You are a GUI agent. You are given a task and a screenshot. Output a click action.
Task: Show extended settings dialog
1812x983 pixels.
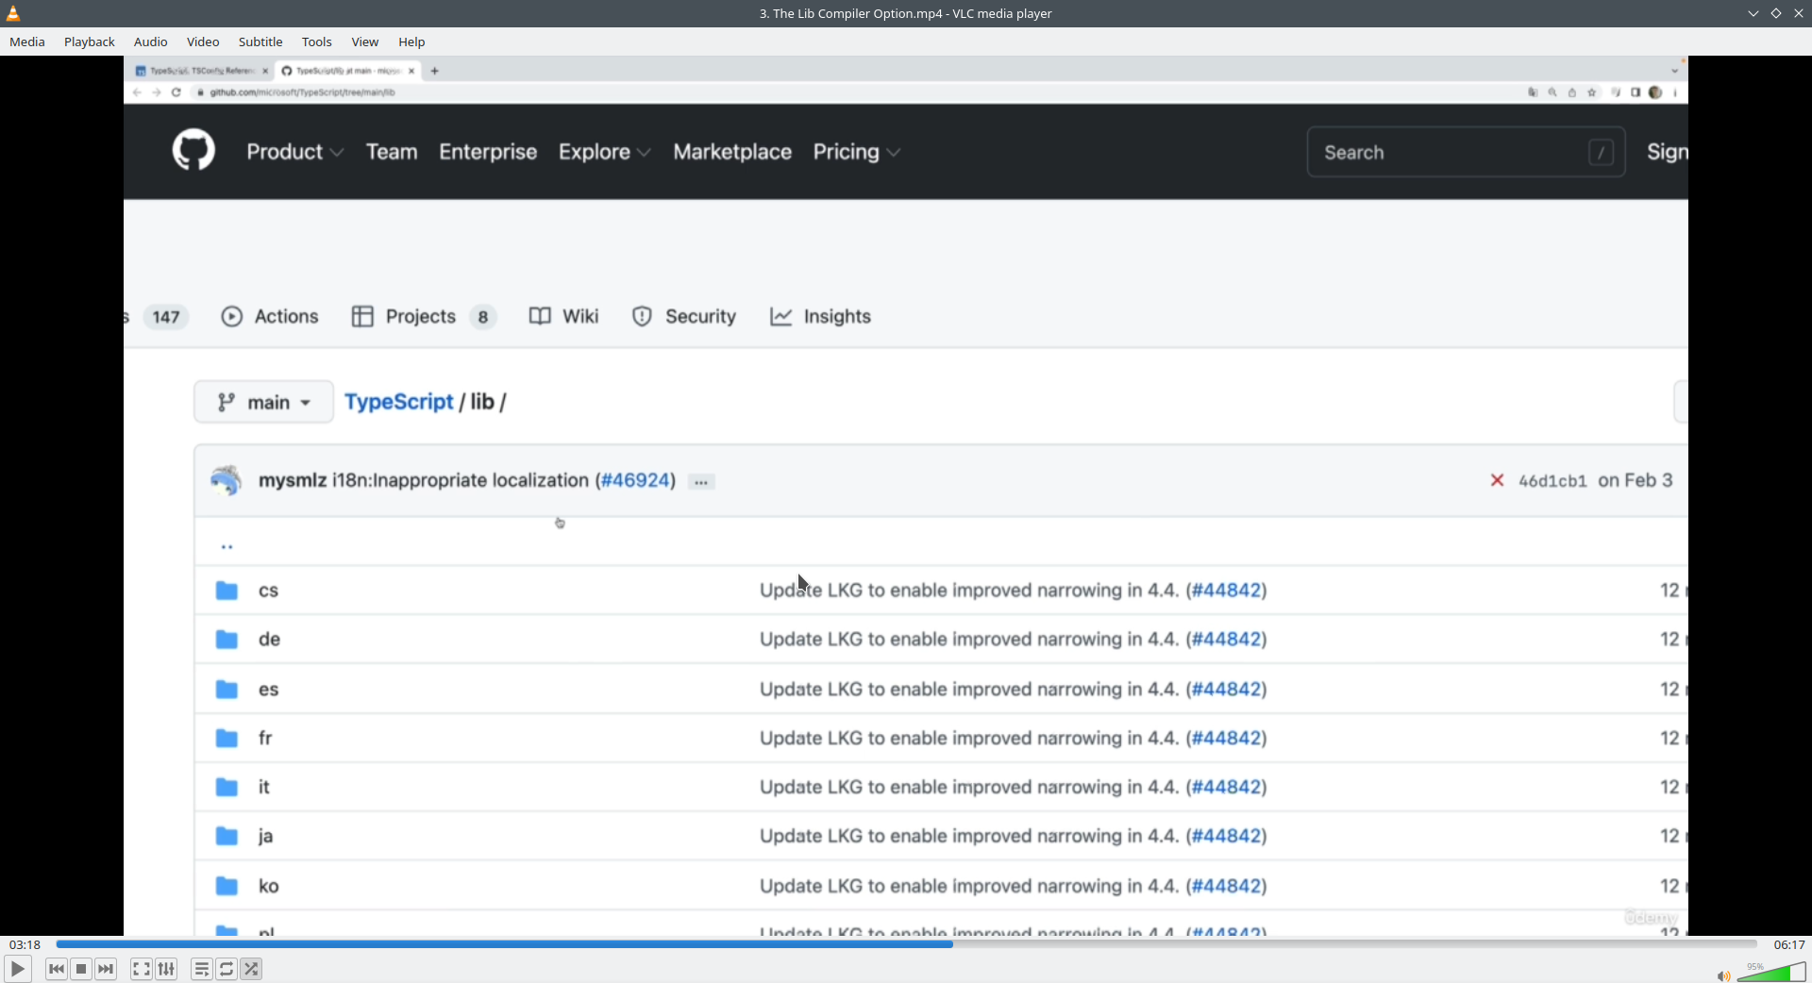[x=166, y=969]
